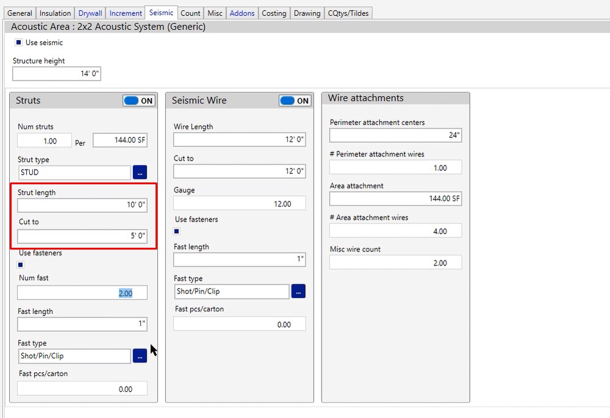The height and width of the screenshot is (418, 610).
Task: Uncheck the Use seismic checkbox
Action: point(19,43)
